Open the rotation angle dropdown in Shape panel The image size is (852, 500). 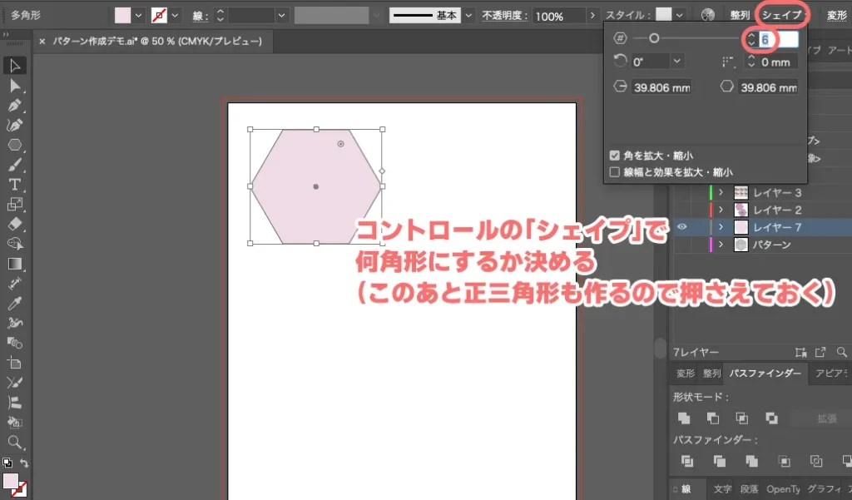676,61
